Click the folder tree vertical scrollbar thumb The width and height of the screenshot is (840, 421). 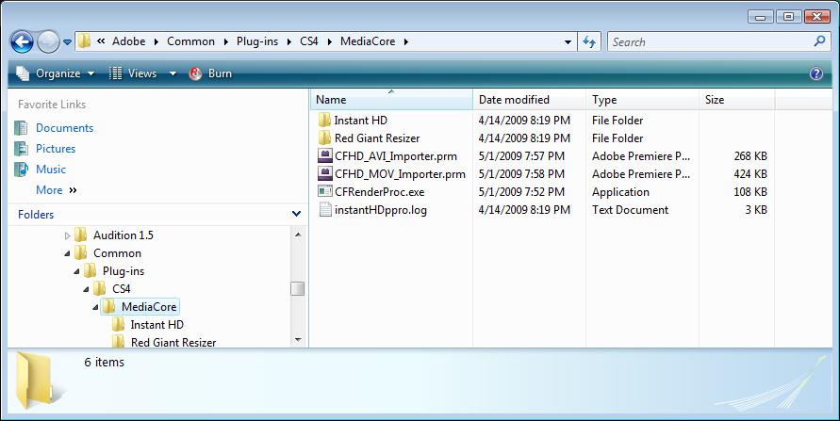click(x=298, y=288)
